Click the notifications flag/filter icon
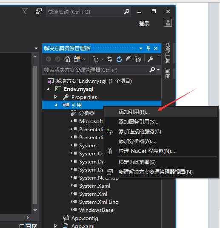Image resolution: width=220 pixels, height=228 pixels. [25, 11]
